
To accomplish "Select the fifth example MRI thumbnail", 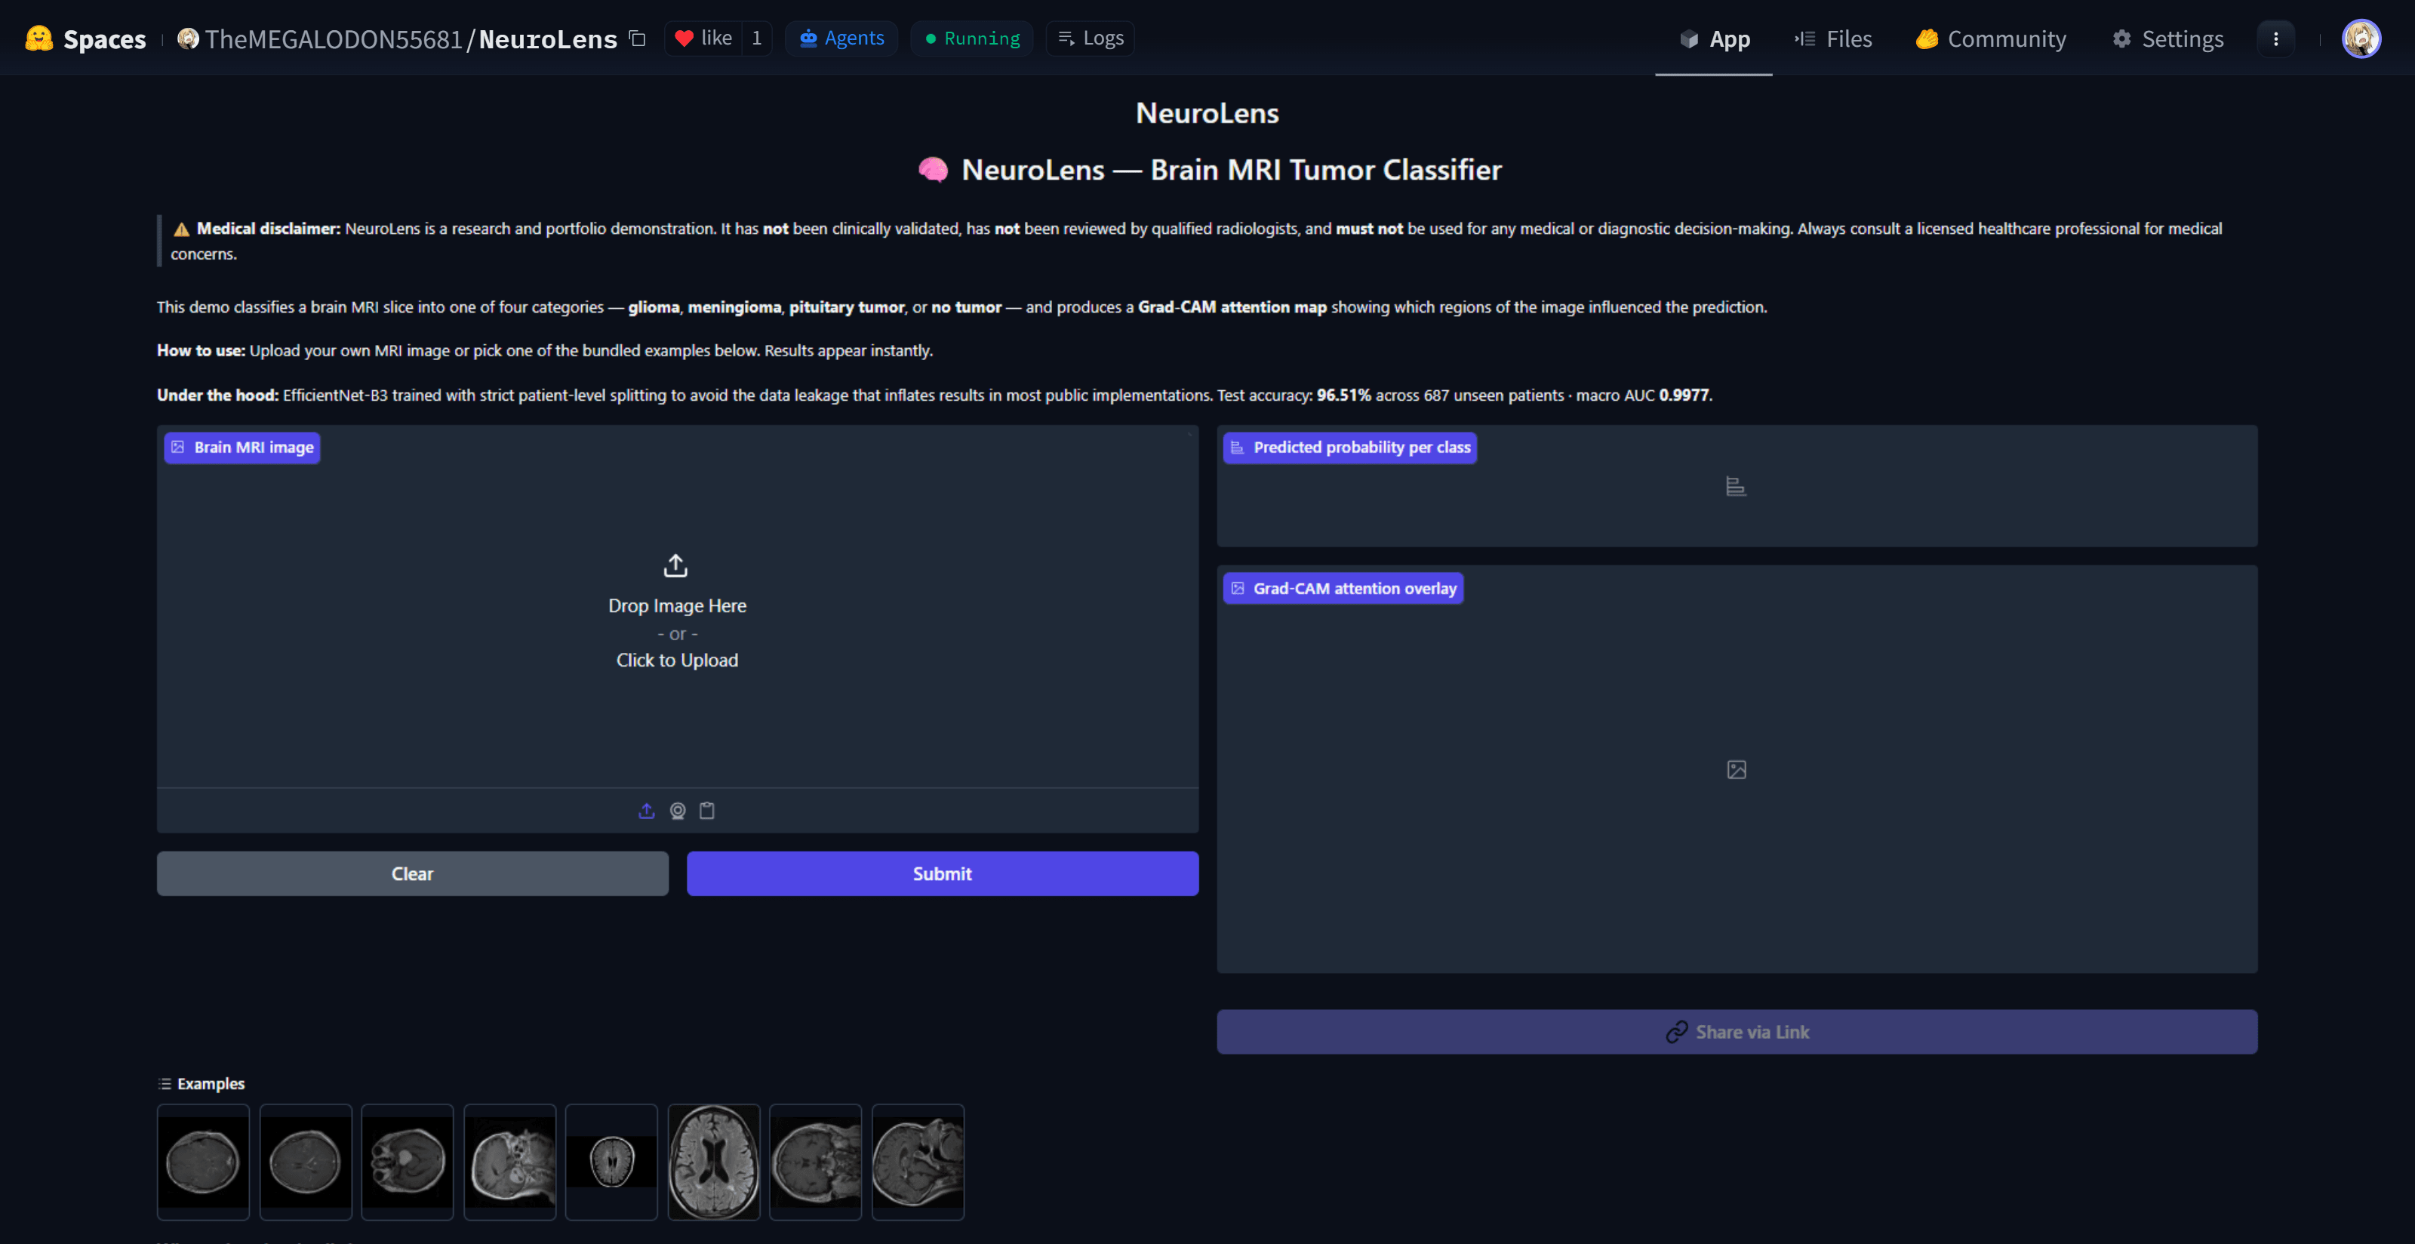I will (x=612, y=1162).
